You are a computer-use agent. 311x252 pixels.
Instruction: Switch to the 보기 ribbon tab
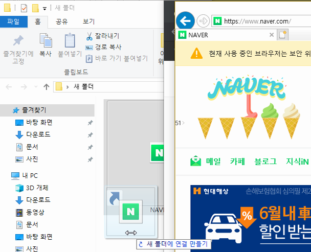coord(88,21)
